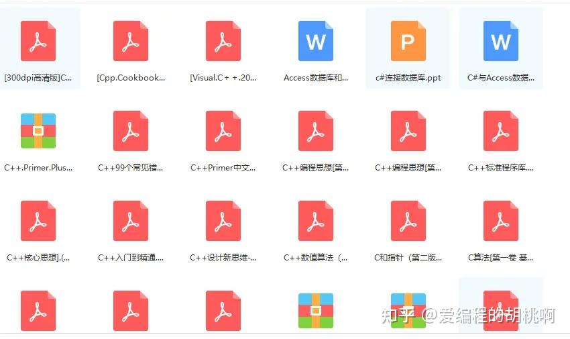The width and height of the screenshot is (570, 339).
Task: Open the C++Primer中文... PDF icon
Action: click(223, 131)
